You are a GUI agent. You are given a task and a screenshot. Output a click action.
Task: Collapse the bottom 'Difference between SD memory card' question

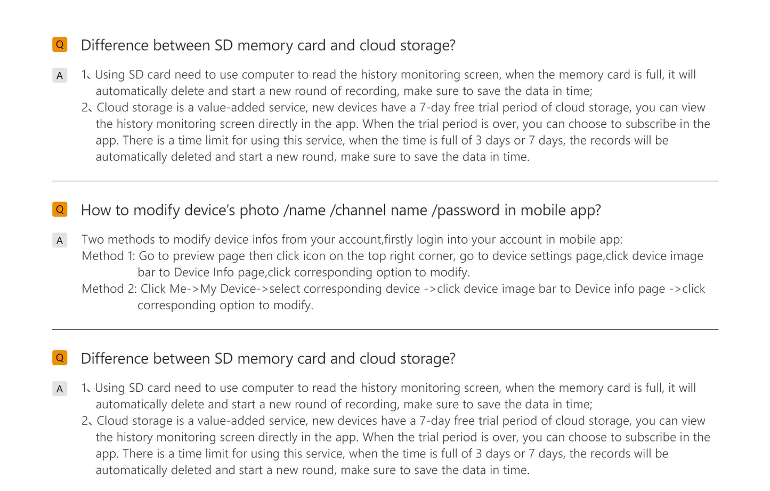click(268, 359)
